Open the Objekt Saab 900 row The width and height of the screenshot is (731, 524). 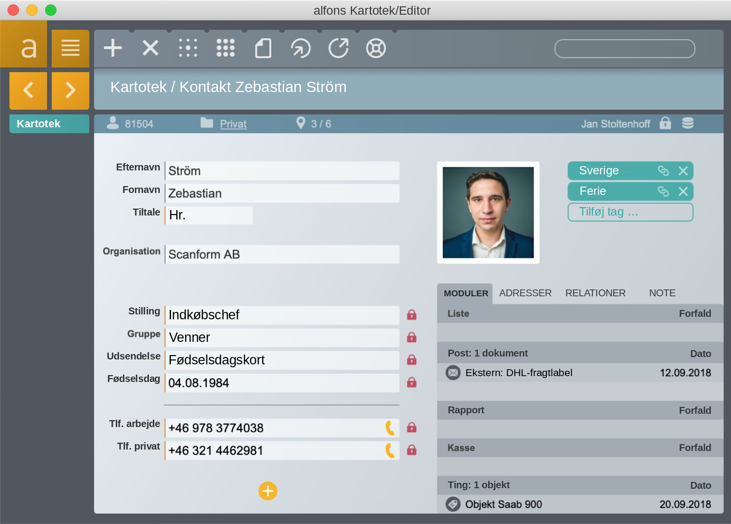(x=580, y=504)
